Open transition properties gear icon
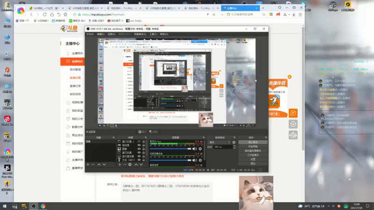The width and height of the screenshot is (374, 210). tap(234, 142)
